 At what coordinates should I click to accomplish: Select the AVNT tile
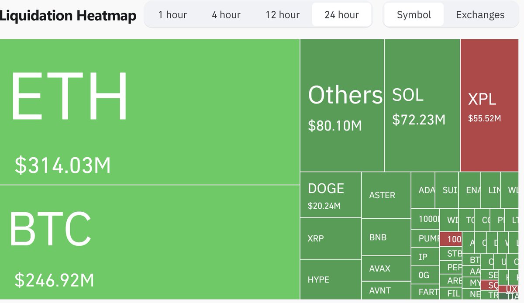386,290
